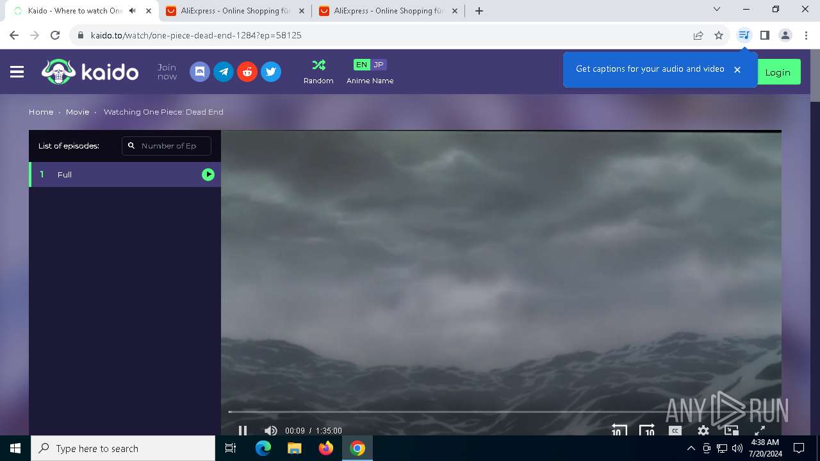Toggle Chrome side panel

click(x=765, y=35)
